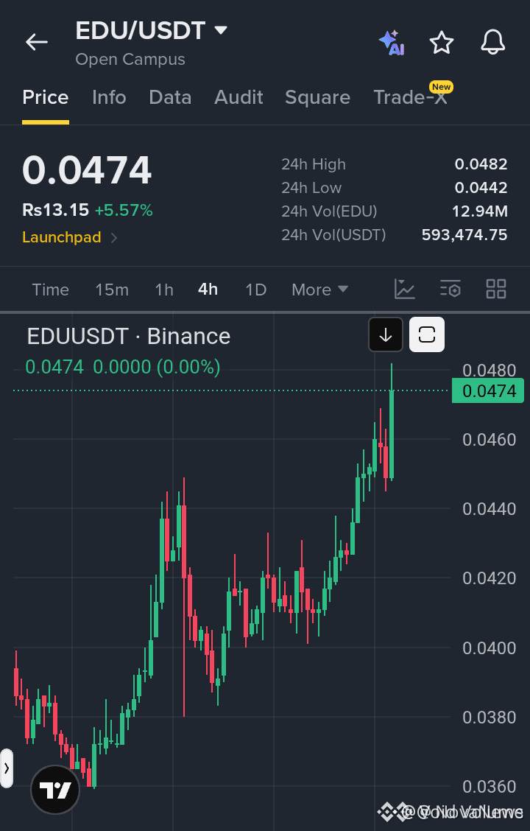
Task: Go back with the left arrow icon
Action: [x=37, y=42]
